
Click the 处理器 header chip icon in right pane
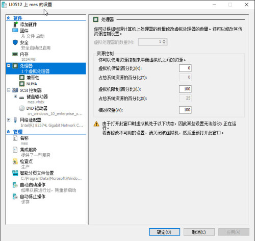[96, 19]
